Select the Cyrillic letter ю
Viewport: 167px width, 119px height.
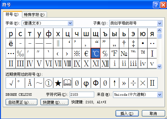coord(143,33)
